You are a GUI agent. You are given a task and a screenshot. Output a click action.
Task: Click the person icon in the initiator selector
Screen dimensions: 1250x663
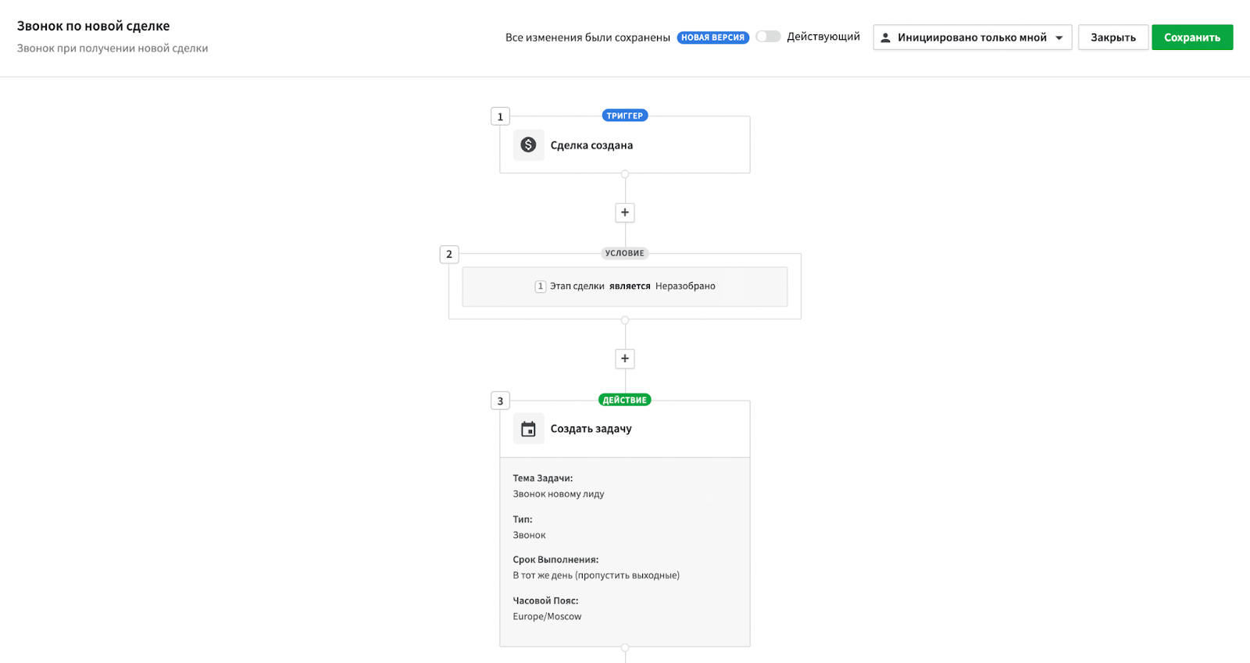(x=885, y=37)
